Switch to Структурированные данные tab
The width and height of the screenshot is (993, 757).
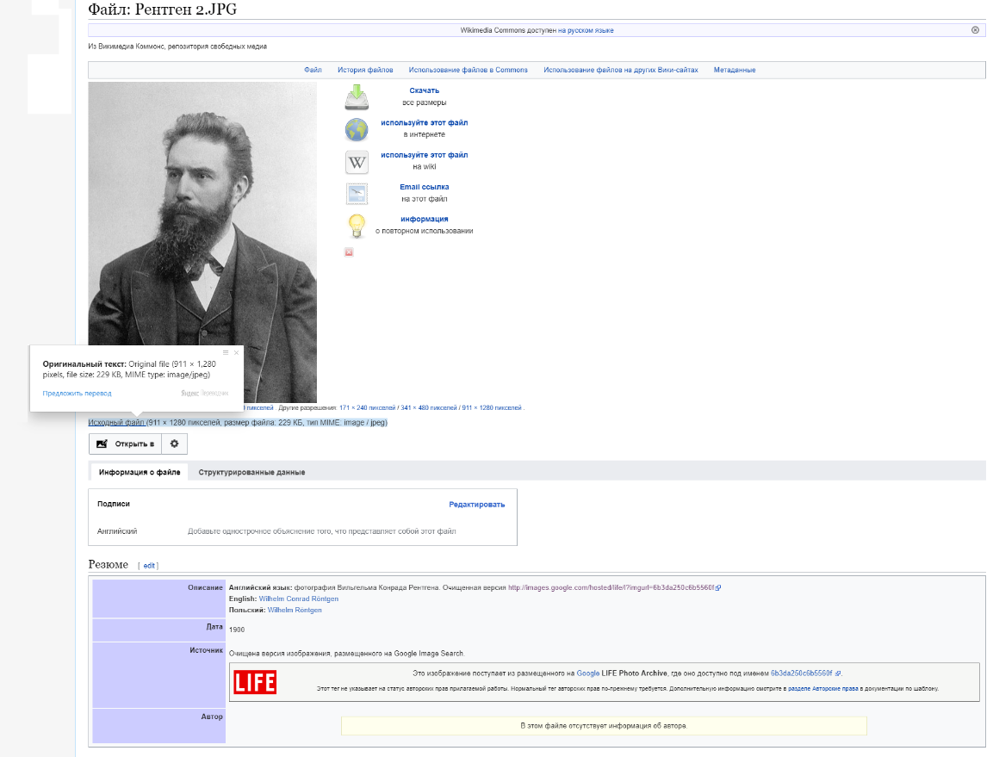251,472
